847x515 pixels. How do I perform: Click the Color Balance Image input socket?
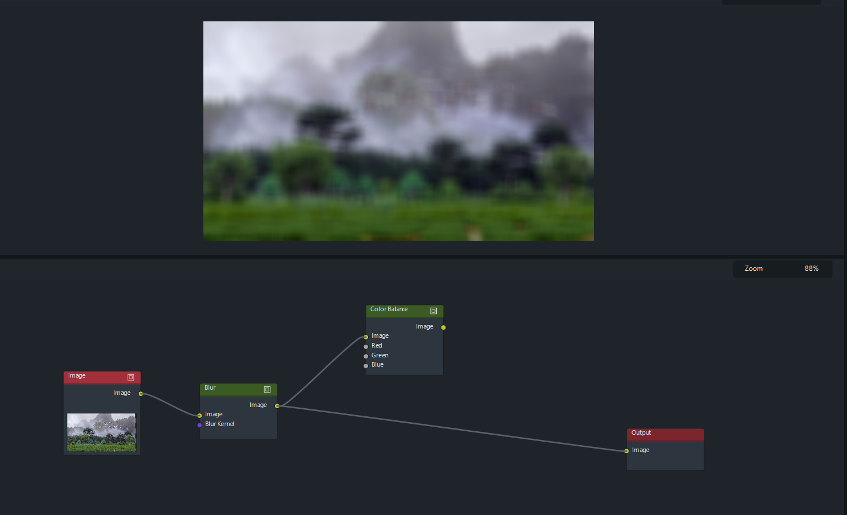[366, 336]
